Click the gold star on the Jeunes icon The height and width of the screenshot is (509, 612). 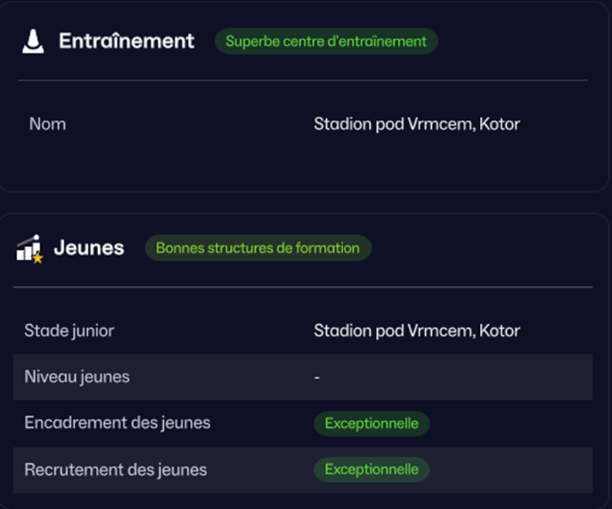[37, 258]
